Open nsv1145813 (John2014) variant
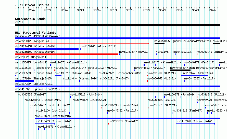 pyautogui.click(x=86, y=94)
